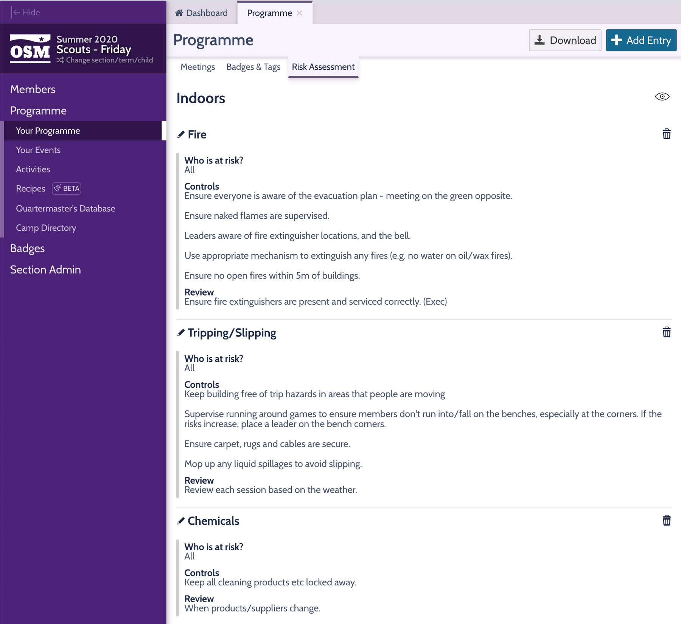Open the Badges & Tags tab
This screenshot has width=681, height=624.
click(x=253, y=67)
